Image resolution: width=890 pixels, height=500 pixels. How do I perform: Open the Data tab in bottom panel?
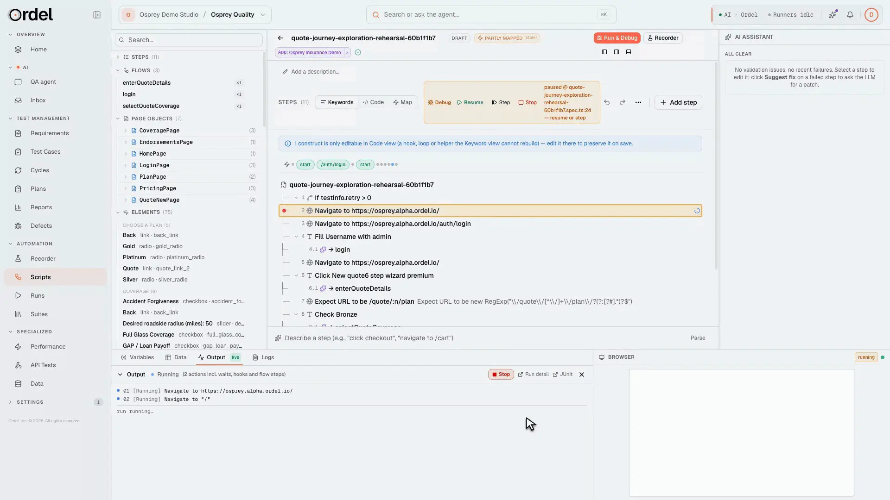[176, 357]
